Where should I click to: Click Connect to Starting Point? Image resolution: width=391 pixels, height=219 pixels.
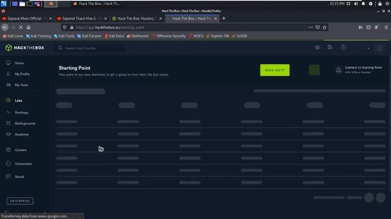(359, 70)
